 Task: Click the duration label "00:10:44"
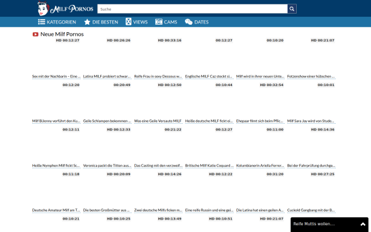224,85
